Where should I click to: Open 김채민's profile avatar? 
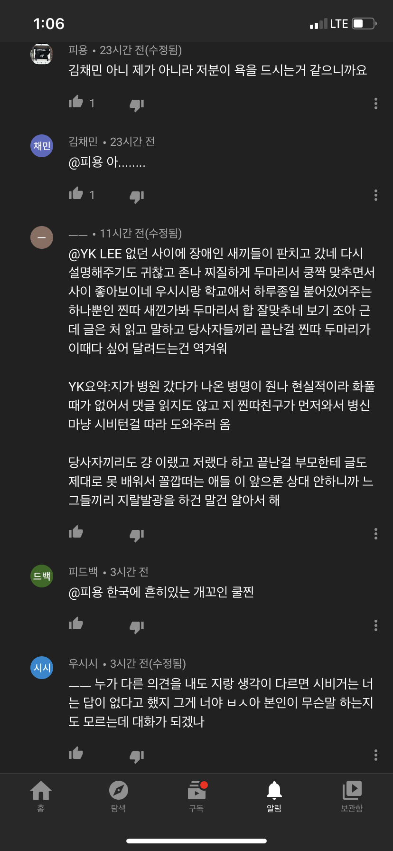(x=42, y=146)
